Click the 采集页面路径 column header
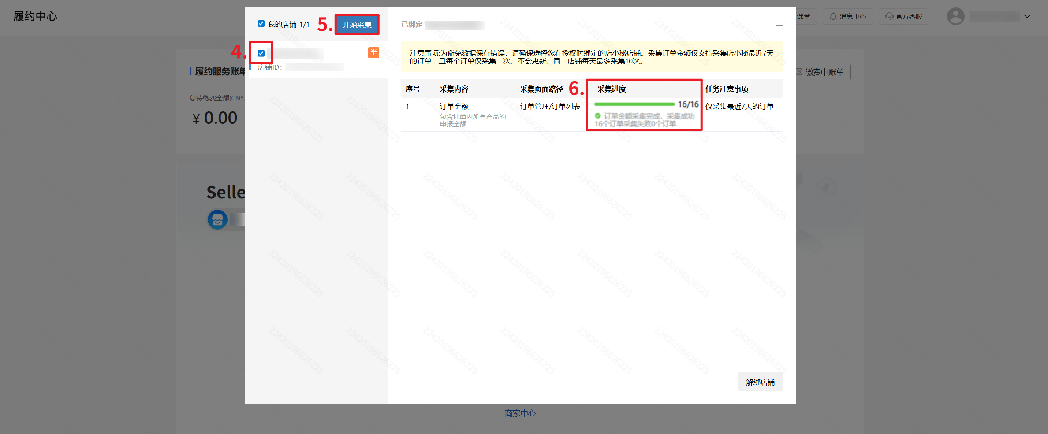 click(541, 89)
